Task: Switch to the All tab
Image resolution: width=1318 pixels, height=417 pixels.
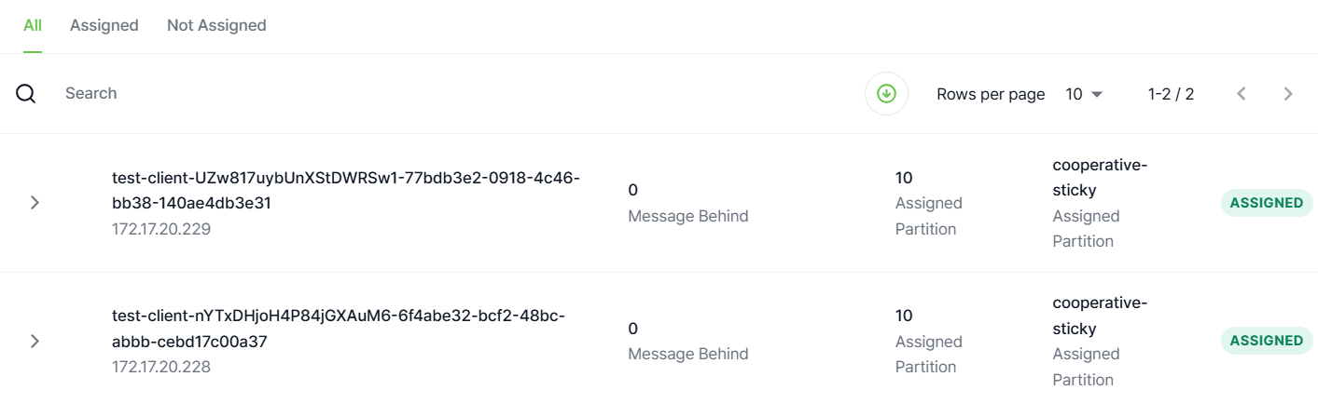Action: pos(33,26)
